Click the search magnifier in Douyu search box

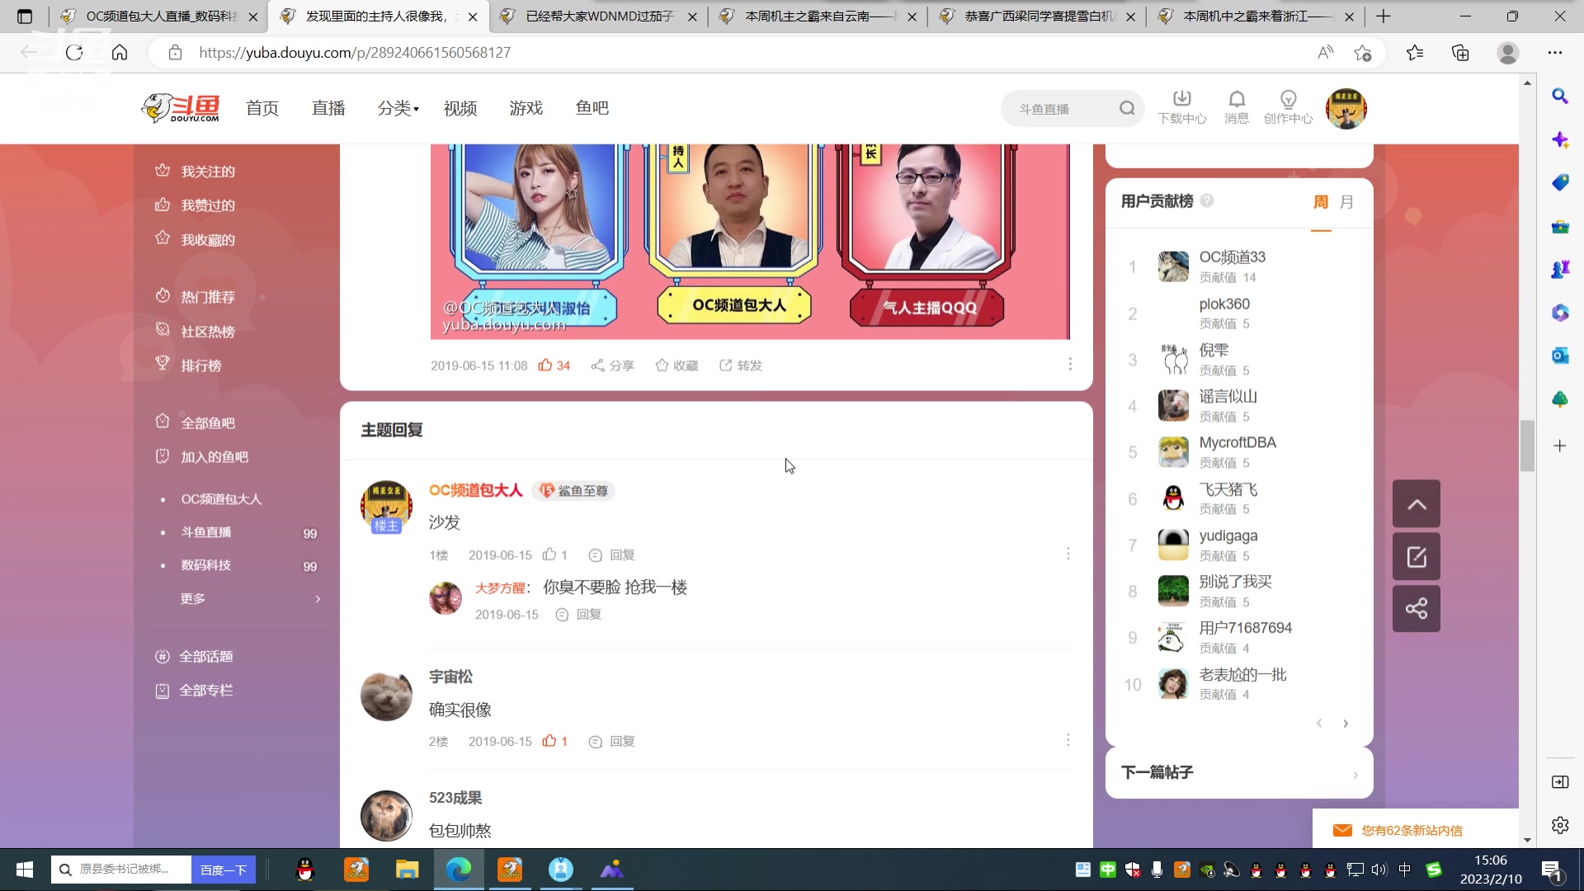(1127, 108)
